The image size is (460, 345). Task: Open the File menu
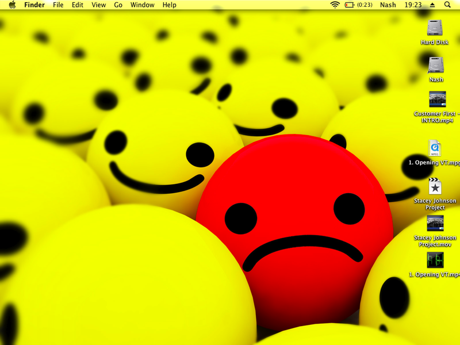coord(58,5)
